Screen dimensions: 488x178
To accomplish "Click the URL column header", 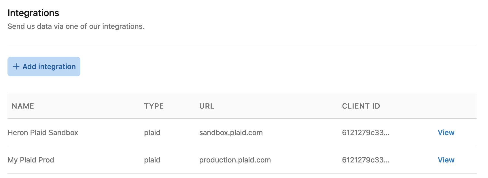I will point(207,106).
